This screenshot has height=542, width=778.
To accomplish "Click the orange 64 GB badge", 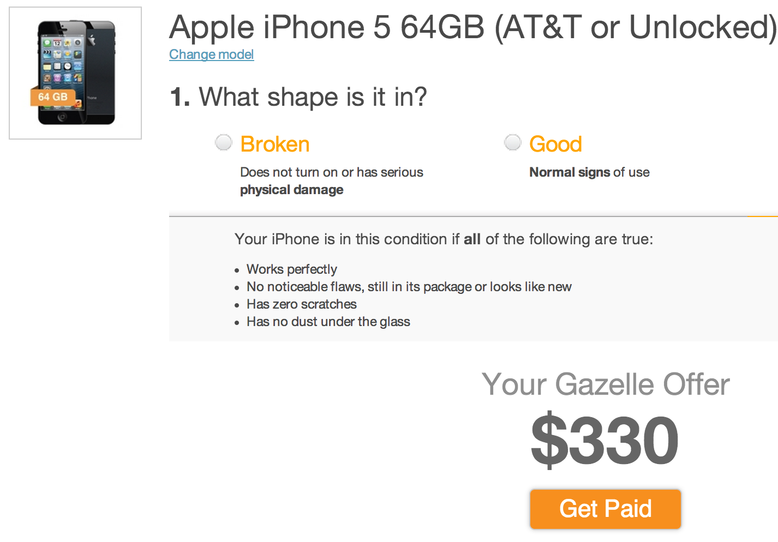I will tap(52, 97).
